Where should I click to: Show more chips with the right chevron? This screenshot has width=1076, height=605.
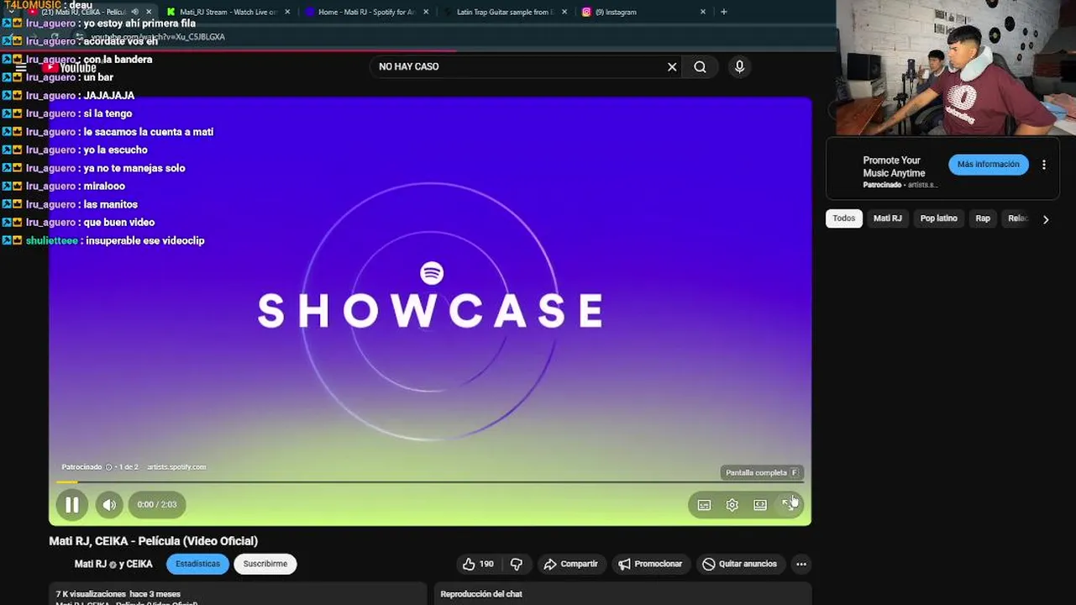click(1046, 219)
